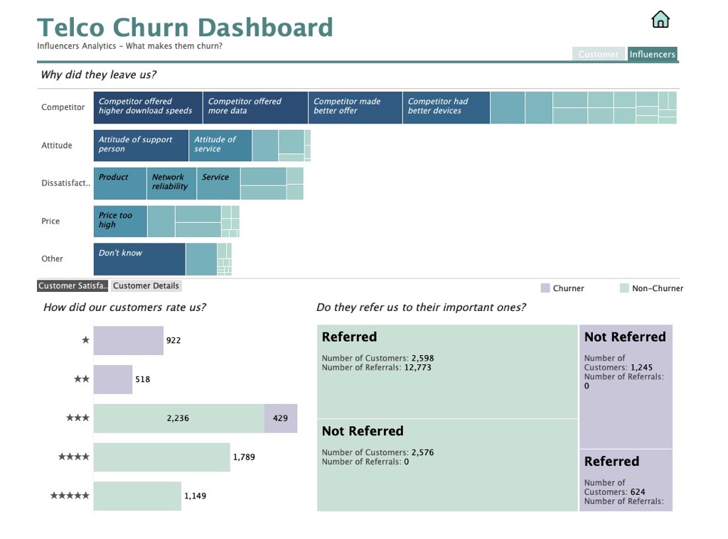Select the 'Price too high' block

[119, 221]
